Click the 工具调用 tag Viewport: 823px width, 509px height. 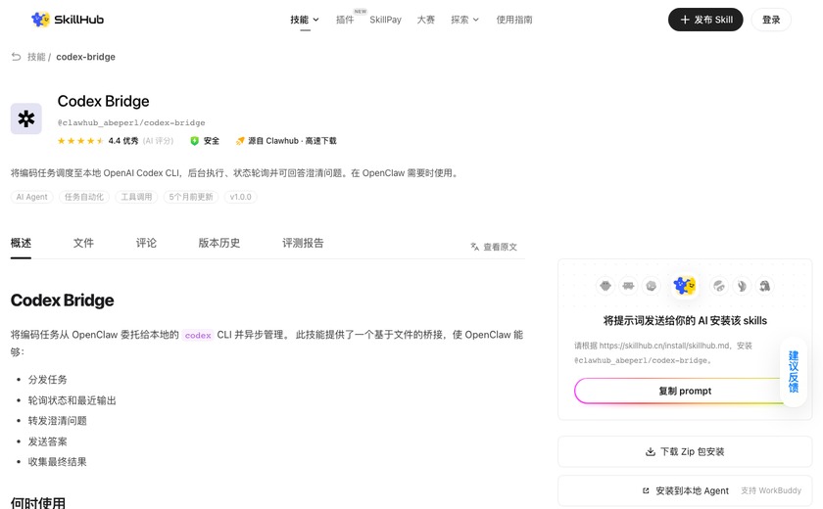click(136, 197)
